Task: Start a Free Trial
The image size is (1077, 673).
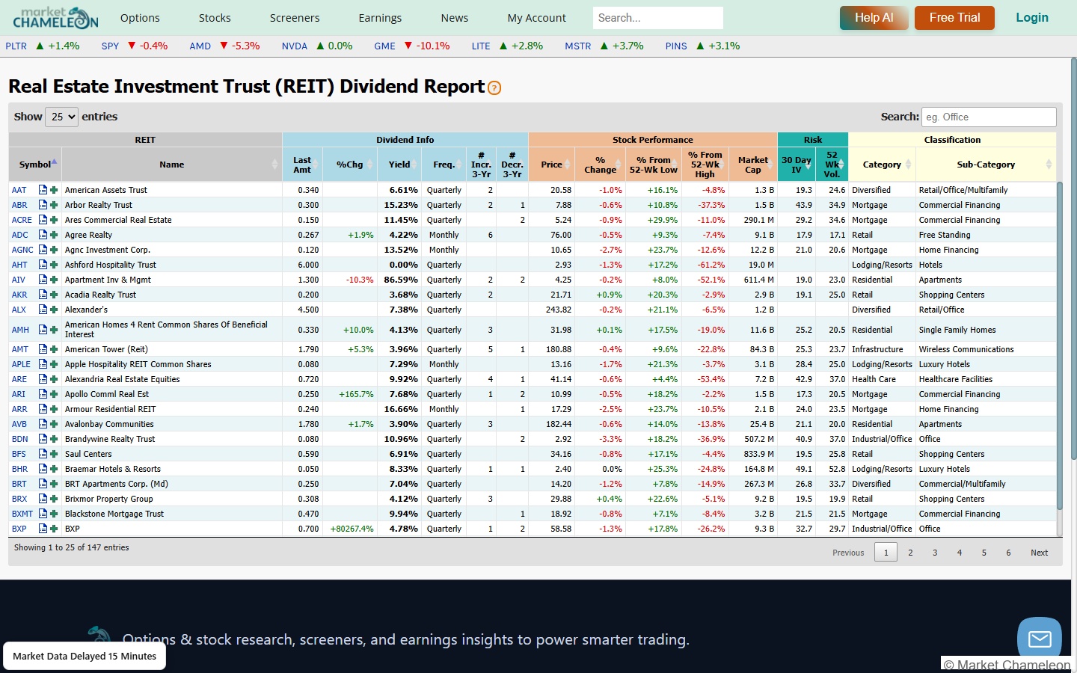Action: pyautogui.click(x=954, y=18)
